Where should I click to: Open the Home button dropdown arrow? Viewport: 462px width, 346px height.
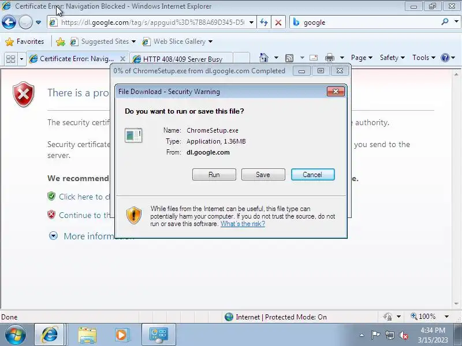(276, 58)
